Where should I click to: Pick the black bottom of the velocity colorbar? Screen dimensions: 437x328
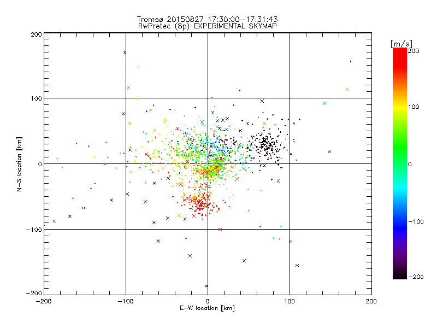coord(400,275)
